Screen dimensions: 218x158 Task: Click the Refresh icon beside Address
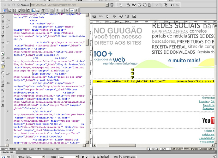[x=14, y=5]
